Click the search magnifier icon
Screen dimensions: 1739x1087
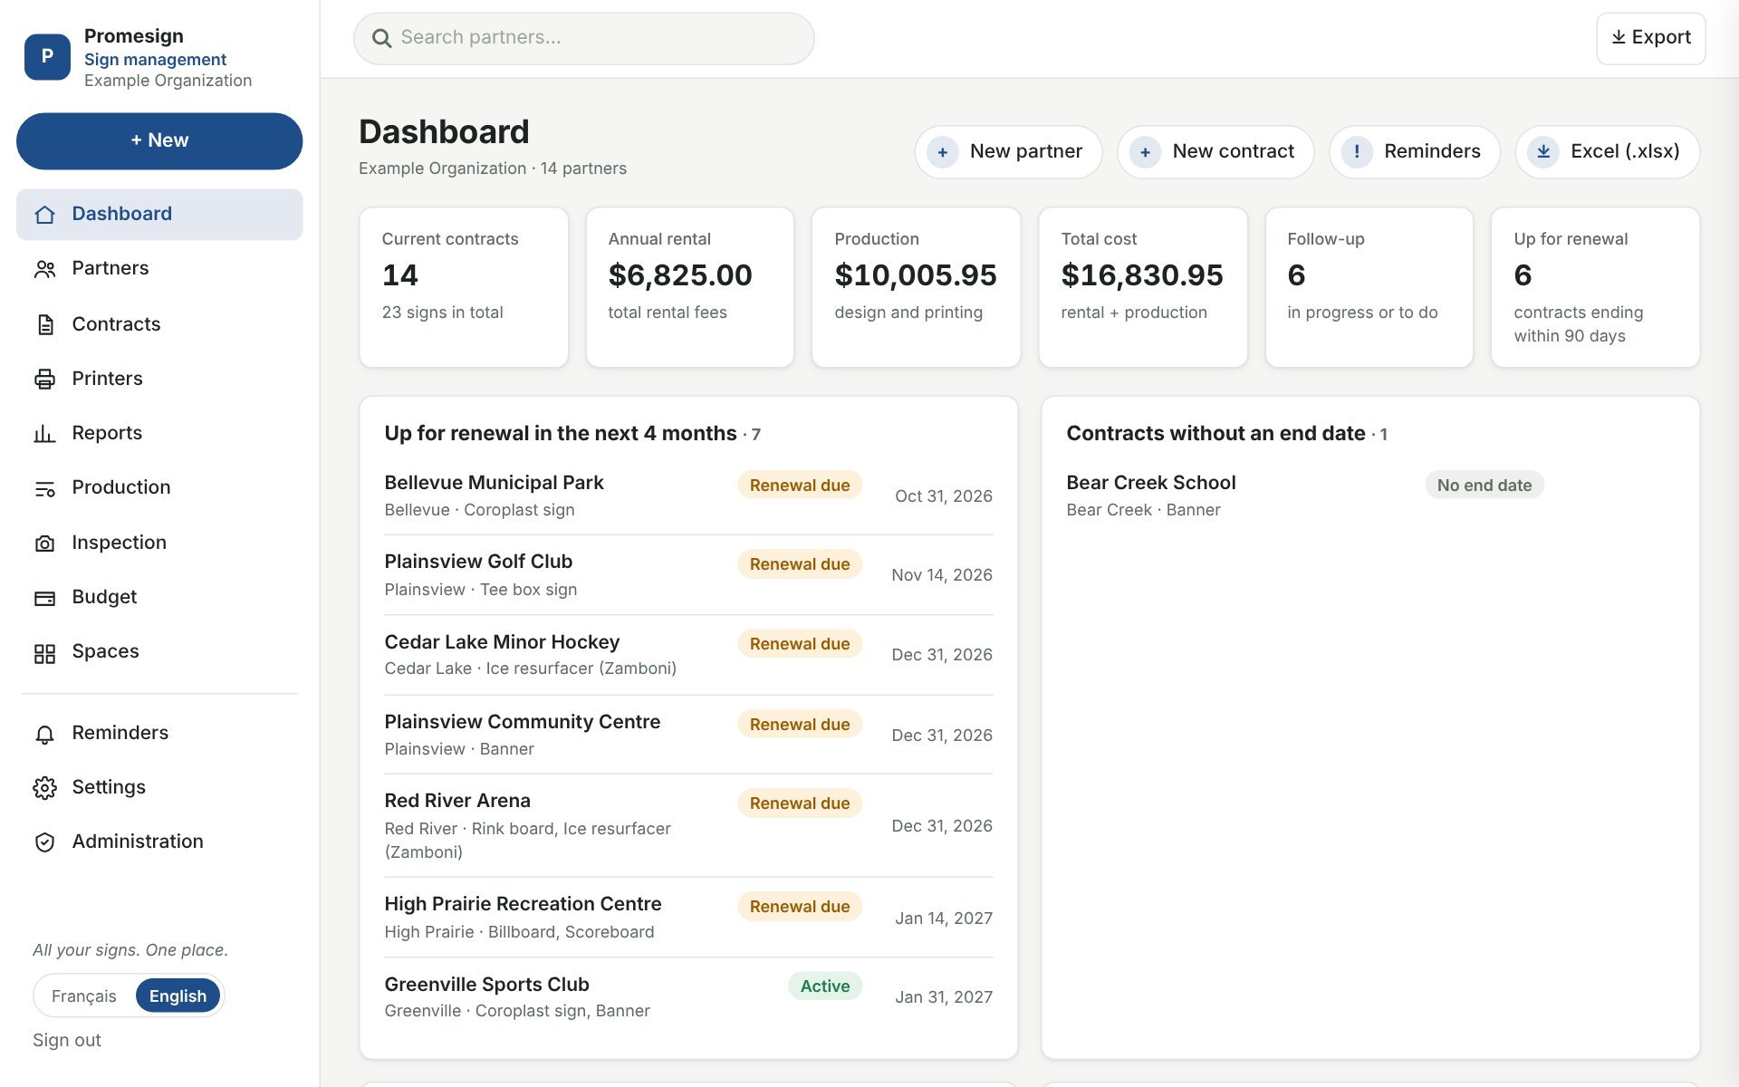[x=382, y=38]
